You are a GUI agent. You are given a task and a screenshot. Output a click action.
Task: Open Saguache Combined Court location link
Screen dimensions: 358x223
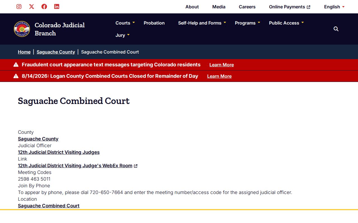pyautogui.click(x=49, y=206)
